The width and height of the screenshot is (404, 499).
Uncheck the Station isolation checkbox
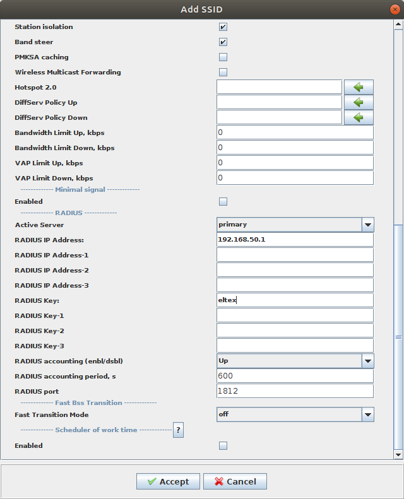[x=223, y=27]
